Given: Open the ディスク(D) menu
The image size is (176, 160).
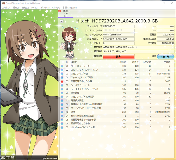Looking at the screenshot, I should 45,7.
